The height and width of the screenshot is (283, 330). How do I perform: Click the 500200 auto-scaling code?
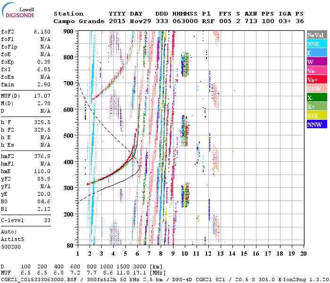point(11,247)
